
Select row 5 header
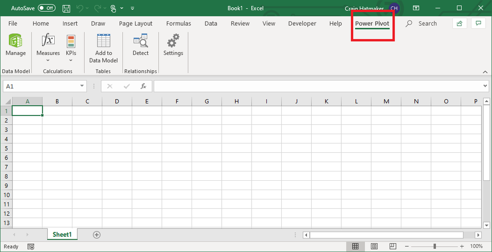pos(6,148)
